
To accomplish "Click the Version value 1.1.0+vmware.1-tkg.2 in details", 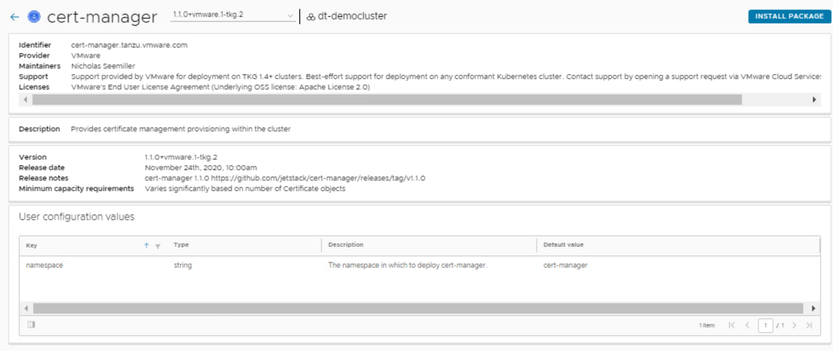I will [x=181, y=157].
